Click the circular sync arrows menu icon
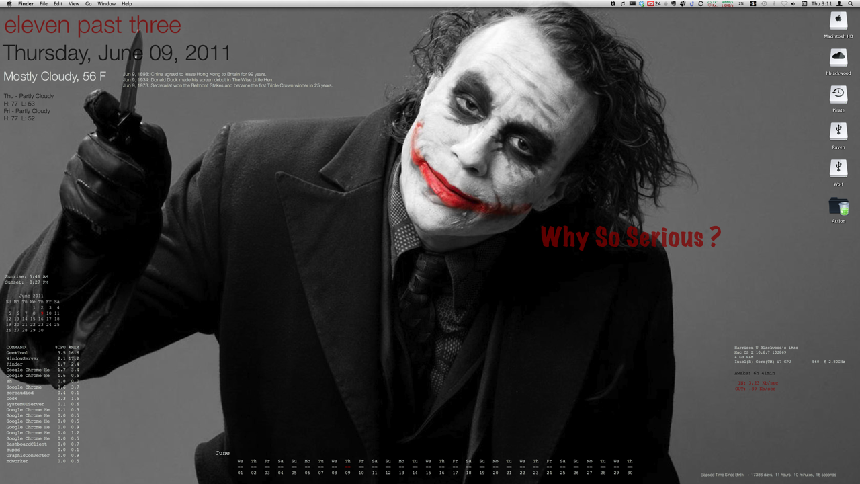The width and height of the screenshot is (860, 484). [x=701, y=4]
